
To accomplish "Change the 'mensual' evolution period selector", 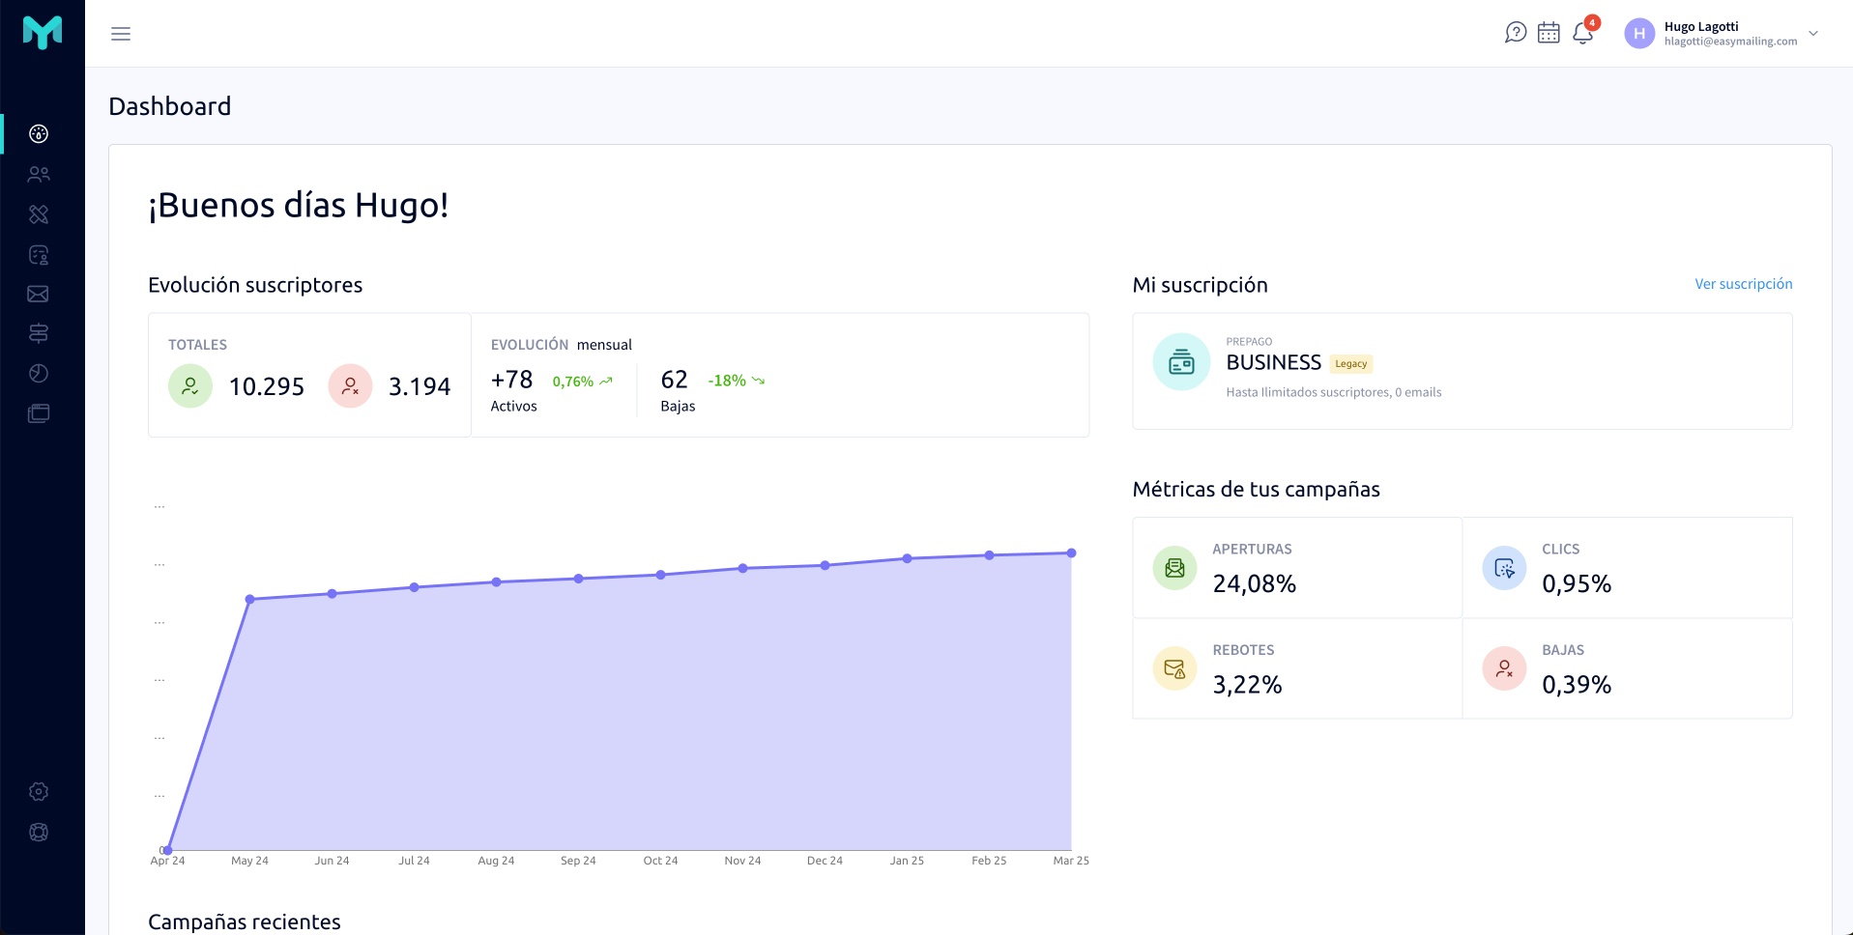I will (604, 345).
